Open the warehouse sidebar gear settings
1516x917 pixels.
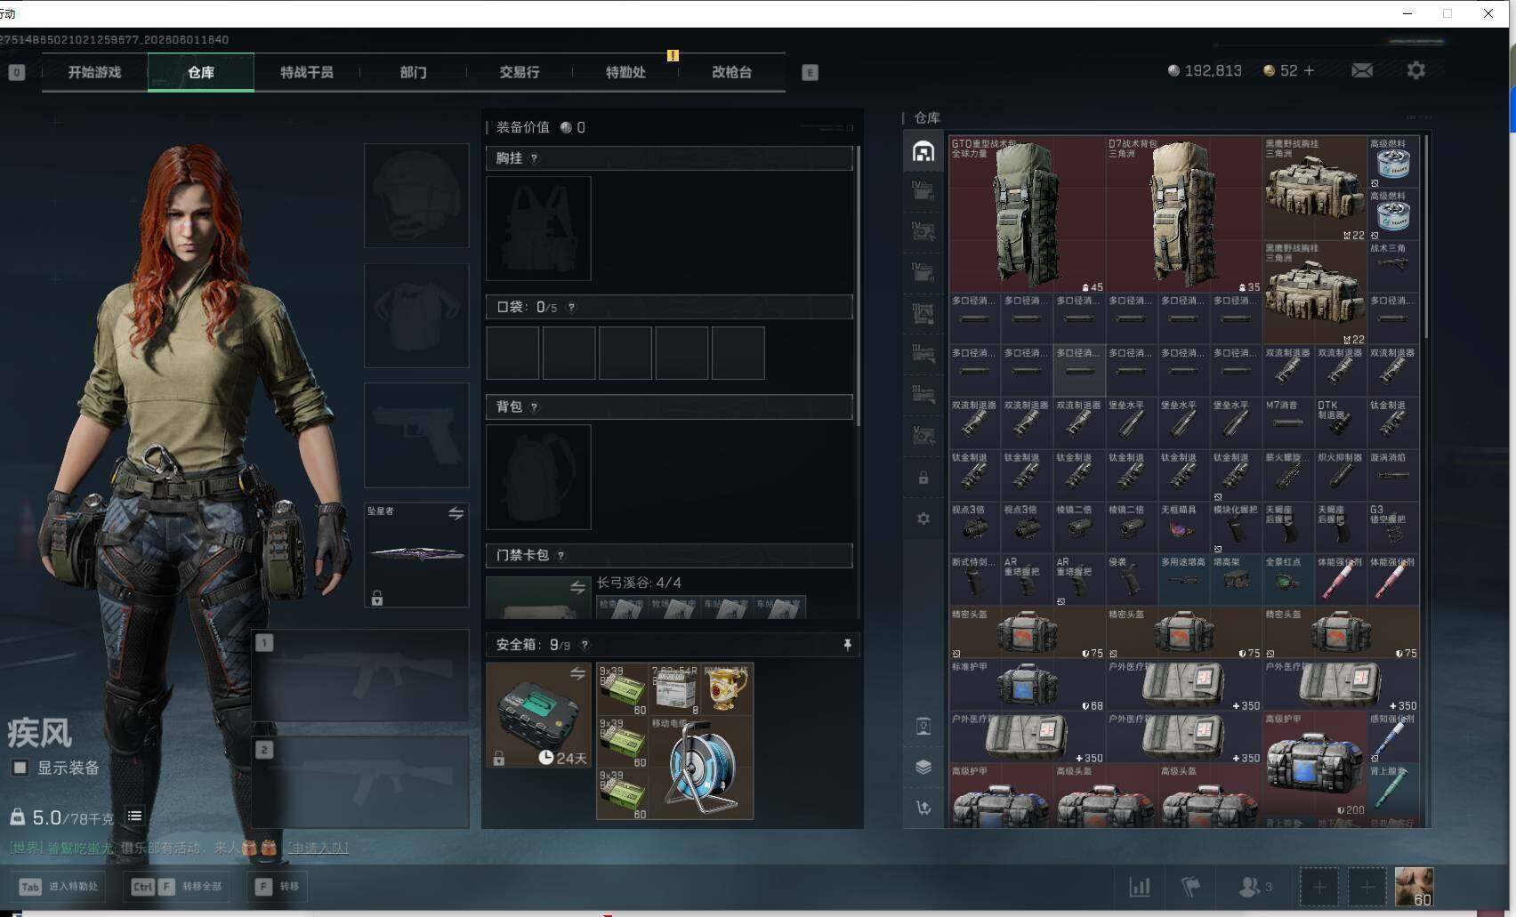point(923,518)
